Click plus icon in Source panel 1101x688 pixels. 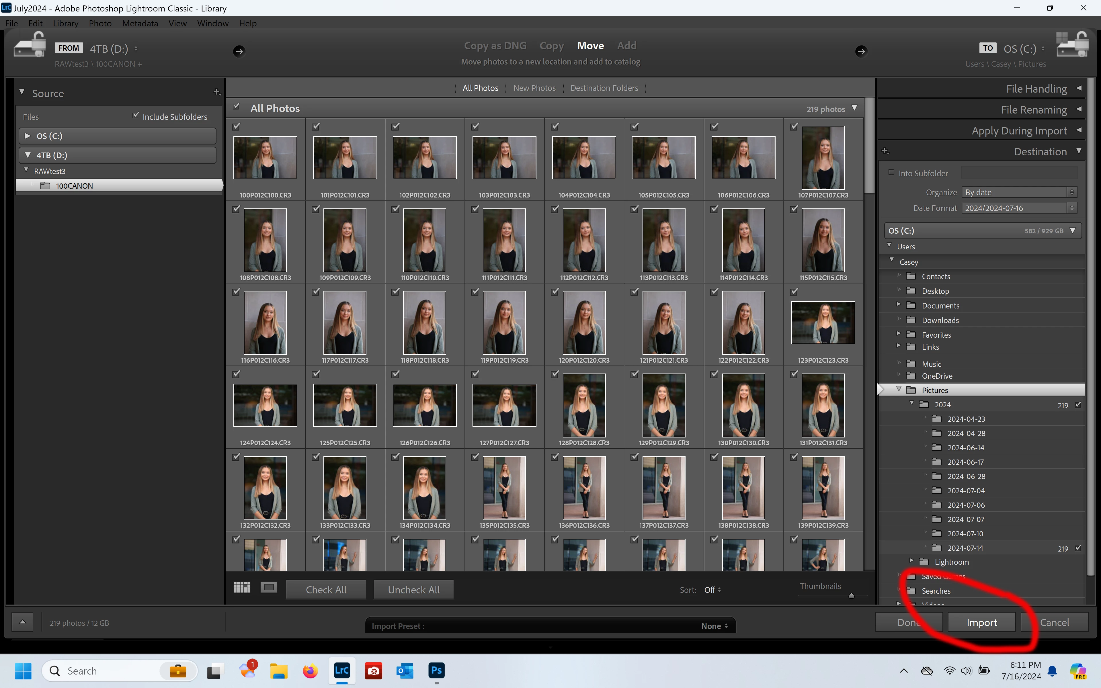pos(216,92)
